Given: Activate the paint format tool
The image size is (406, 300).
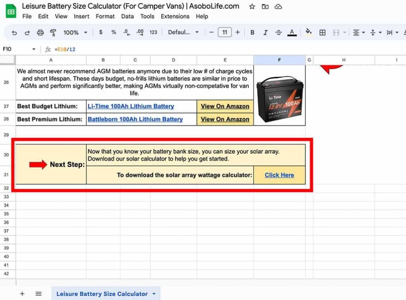Looking at the screenshot, I should [53, 32].
